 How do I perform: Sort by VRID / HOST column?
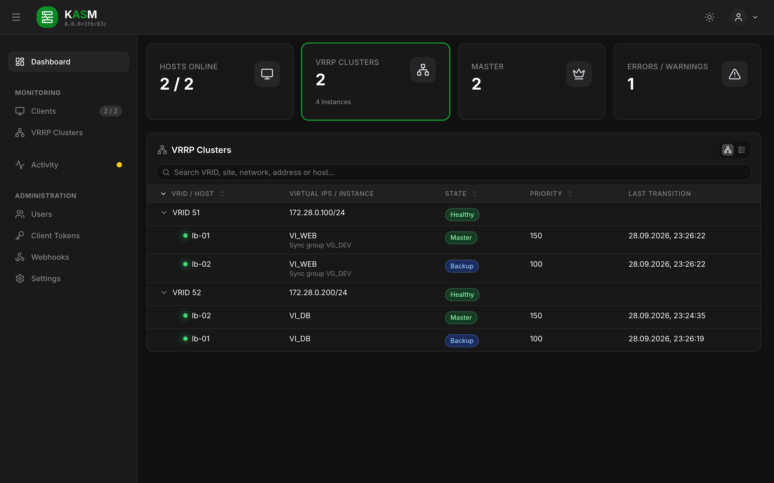(x=198, y=194)
